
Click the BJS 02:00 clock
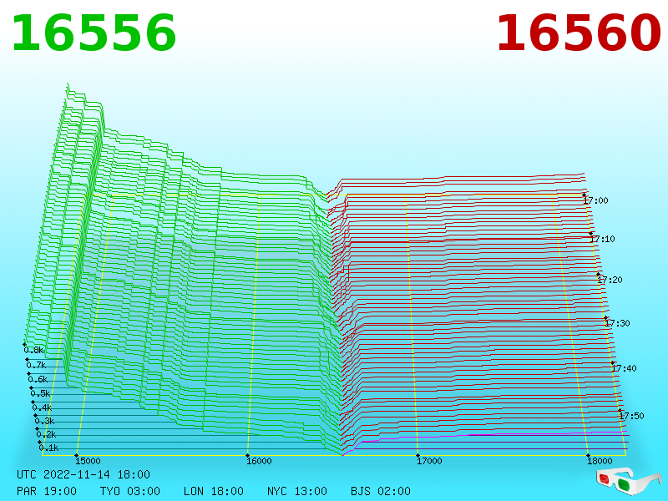tap(381, 491)
